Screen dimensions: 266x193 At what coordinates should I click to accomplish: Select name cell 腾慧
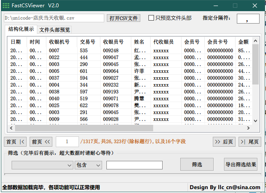[x=139, y=99]
